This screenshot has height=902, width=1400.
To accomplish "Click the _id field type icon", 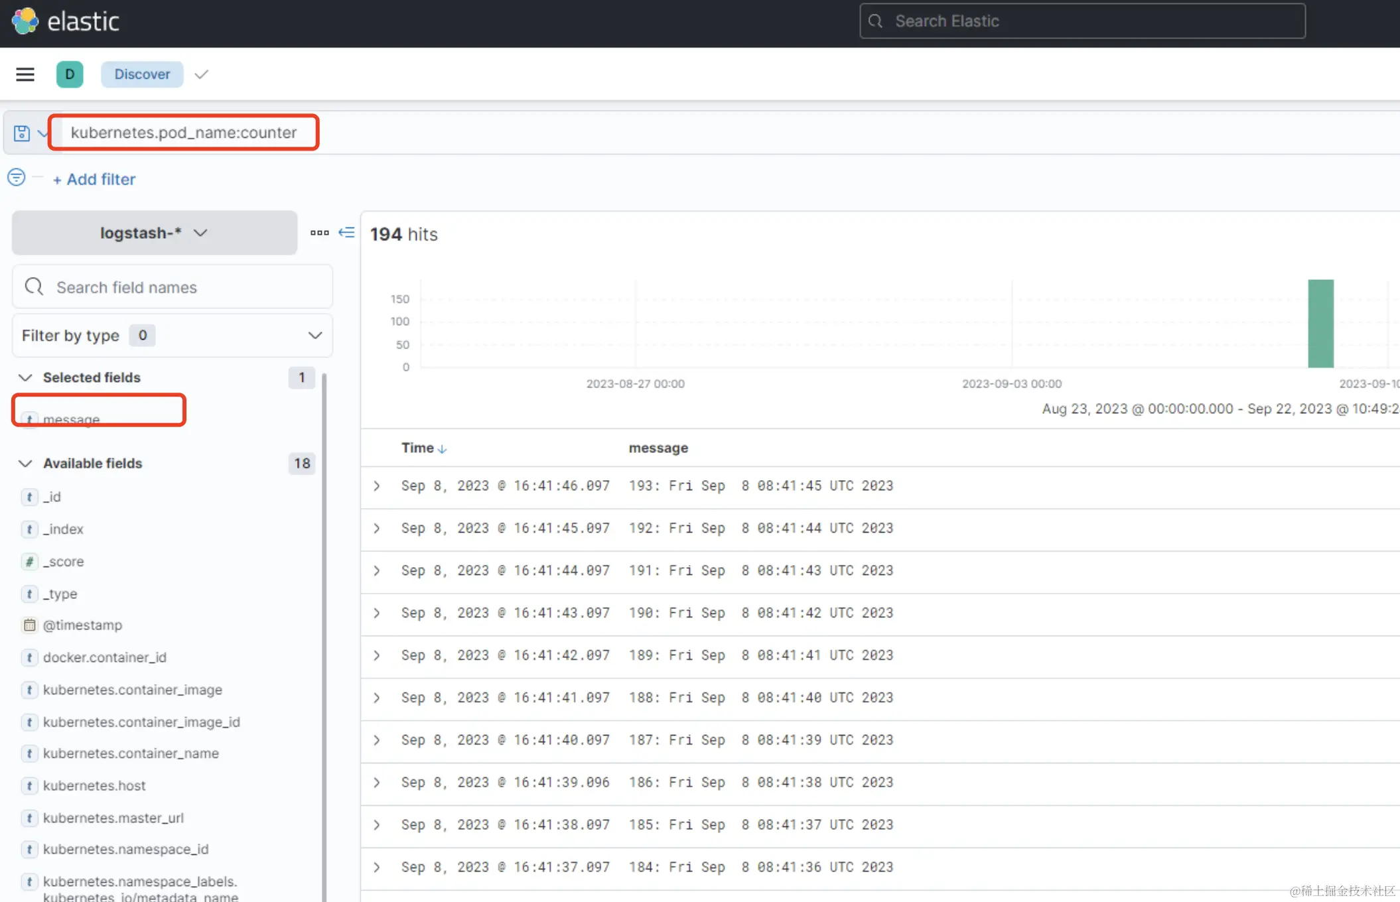I will 29,497.
